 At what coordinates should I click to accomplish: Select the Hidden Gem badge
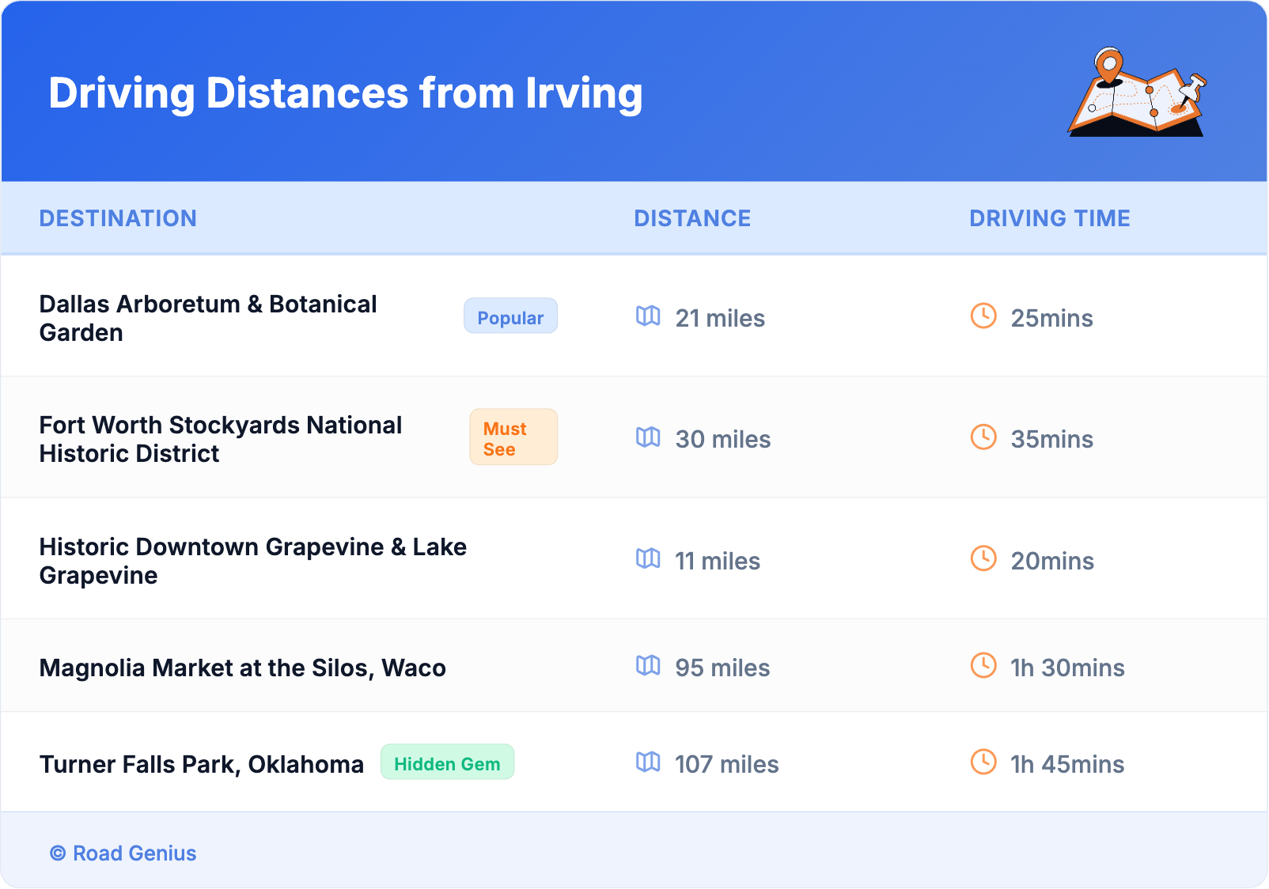[x=447, y=762]
